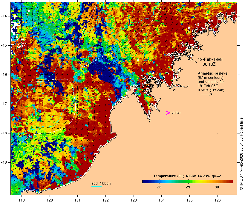Click the latitude axis label "-16"
This screenshot has width=245, height=203.
[x=4, y=75]
